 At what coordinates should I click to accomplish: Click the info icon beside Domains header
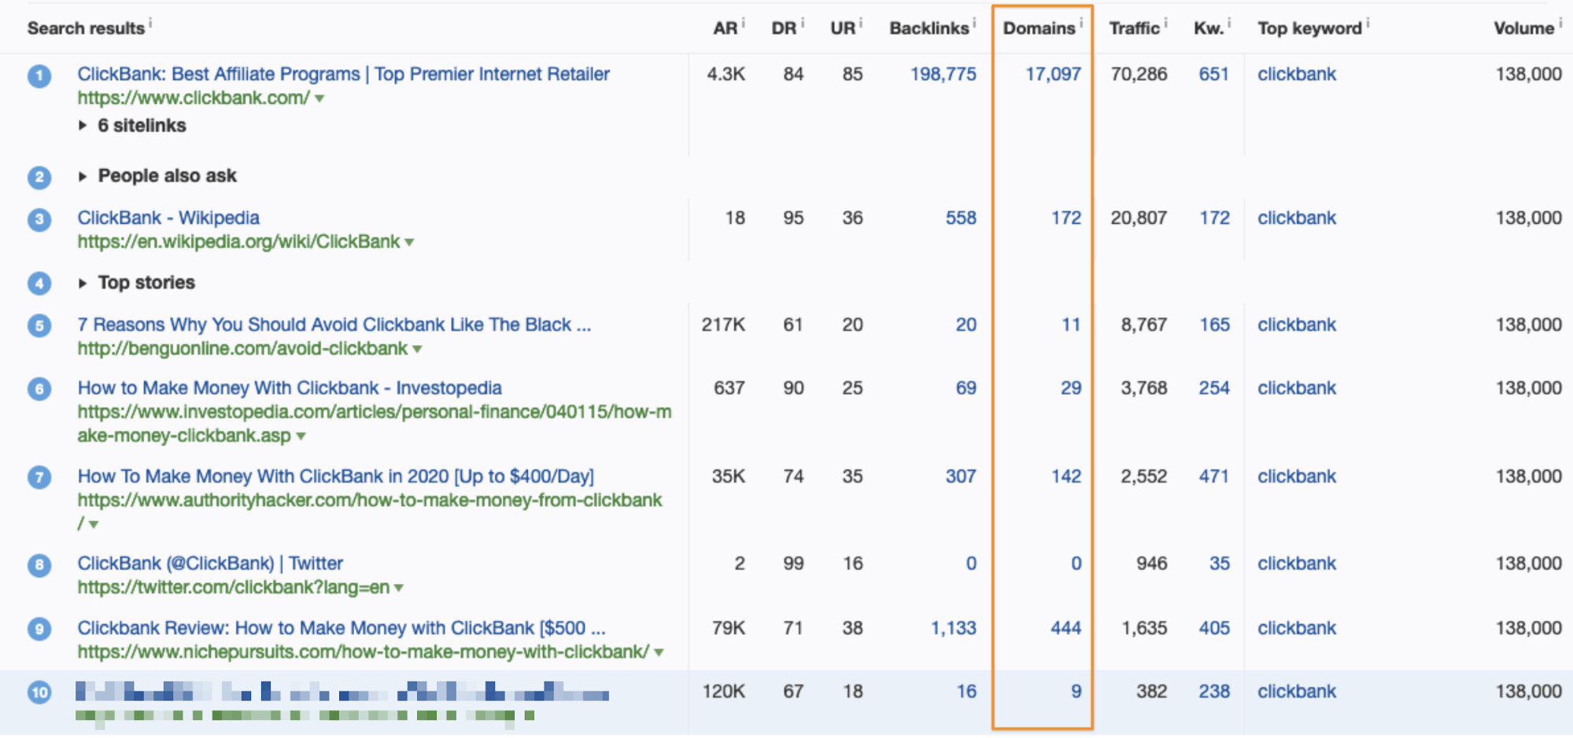click(1081, 23)
